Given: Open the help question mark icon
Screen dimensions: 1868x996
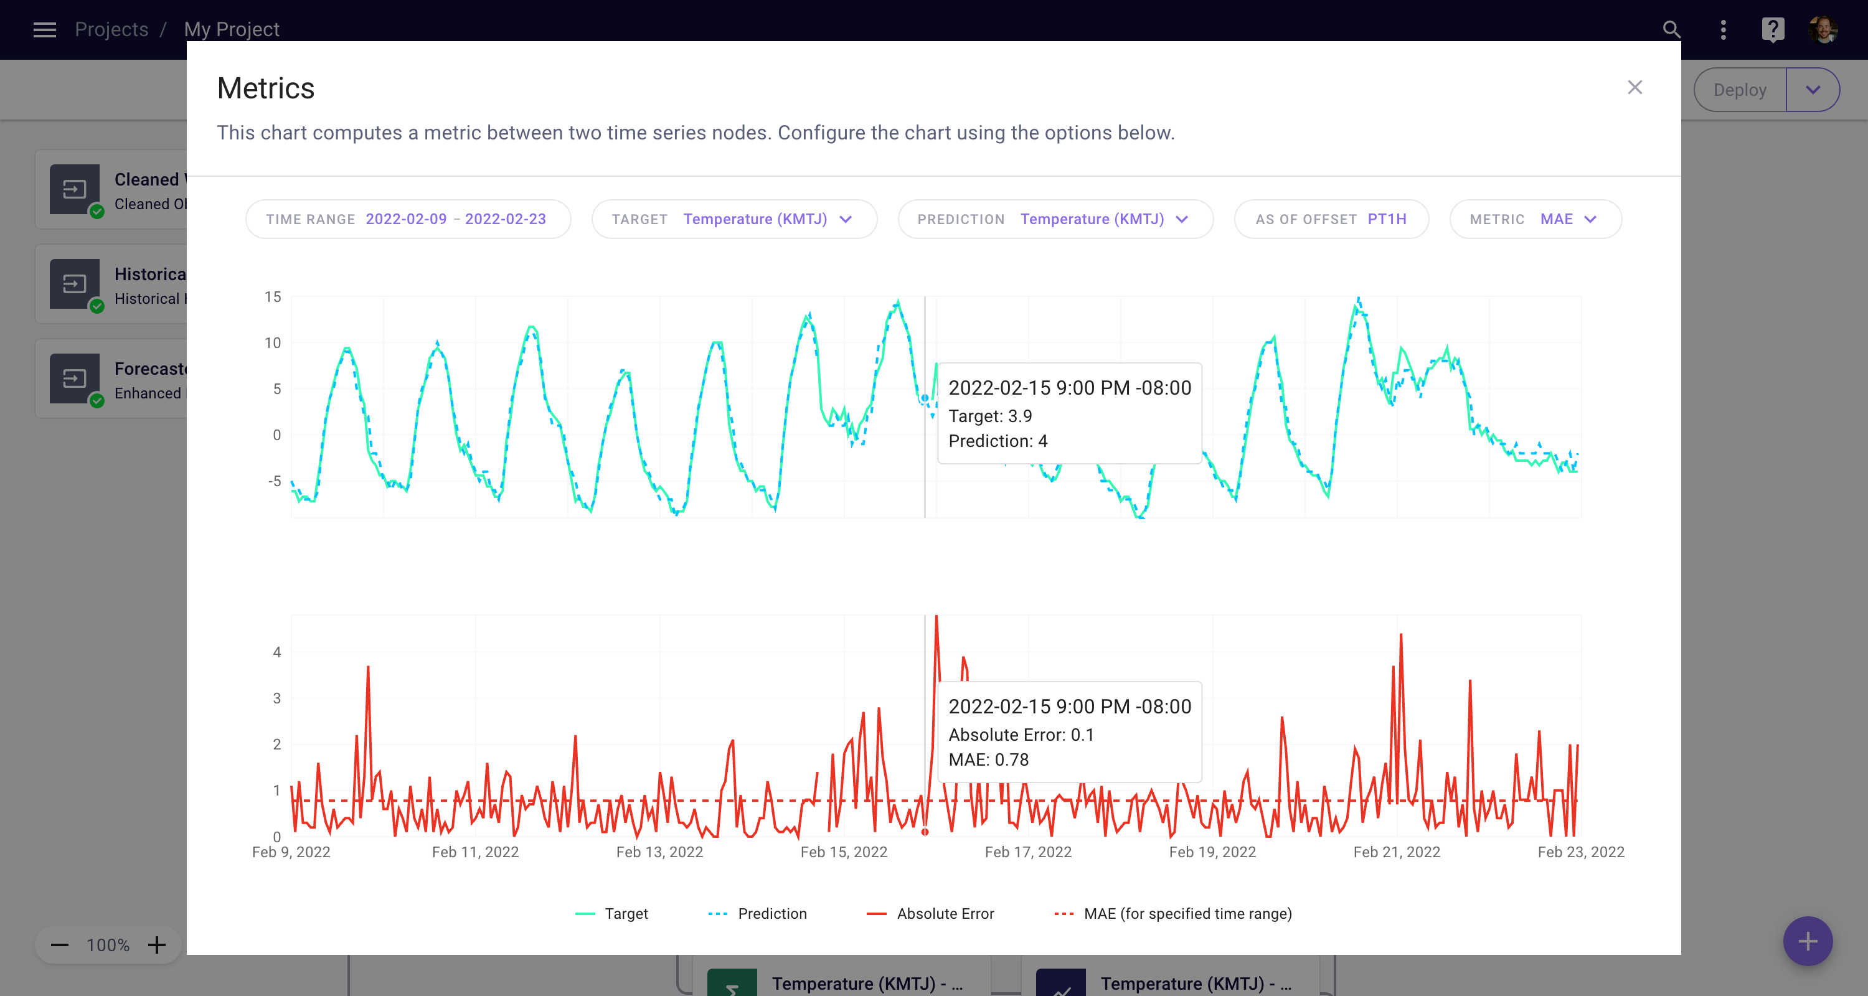Looking at the screenshot, I should pos(1772,30).
